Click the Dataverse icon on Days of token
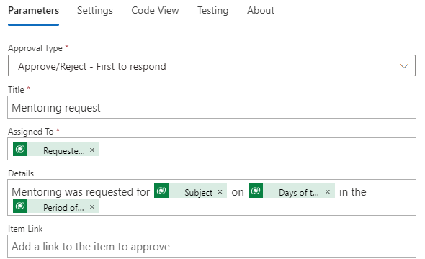 (256, 191)
